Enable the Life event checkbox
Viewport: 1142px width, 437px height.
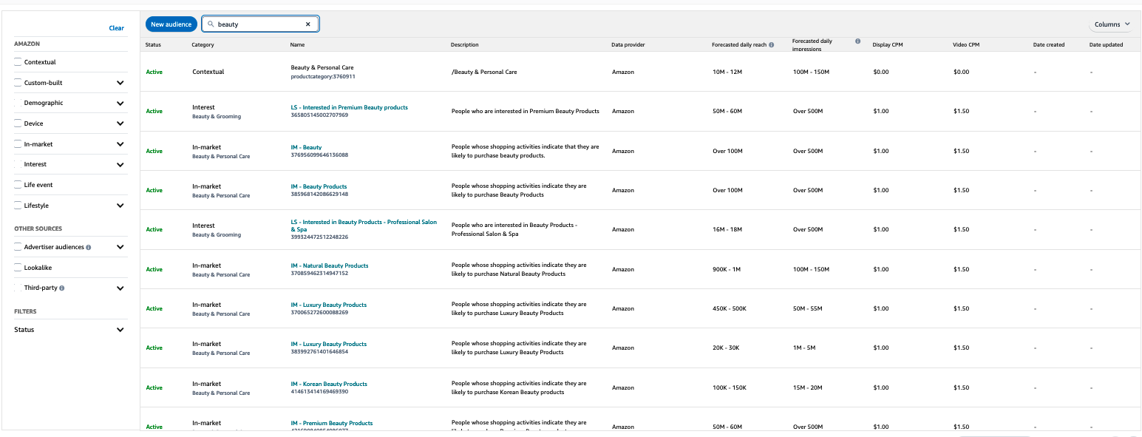click(x=18, y=185)
